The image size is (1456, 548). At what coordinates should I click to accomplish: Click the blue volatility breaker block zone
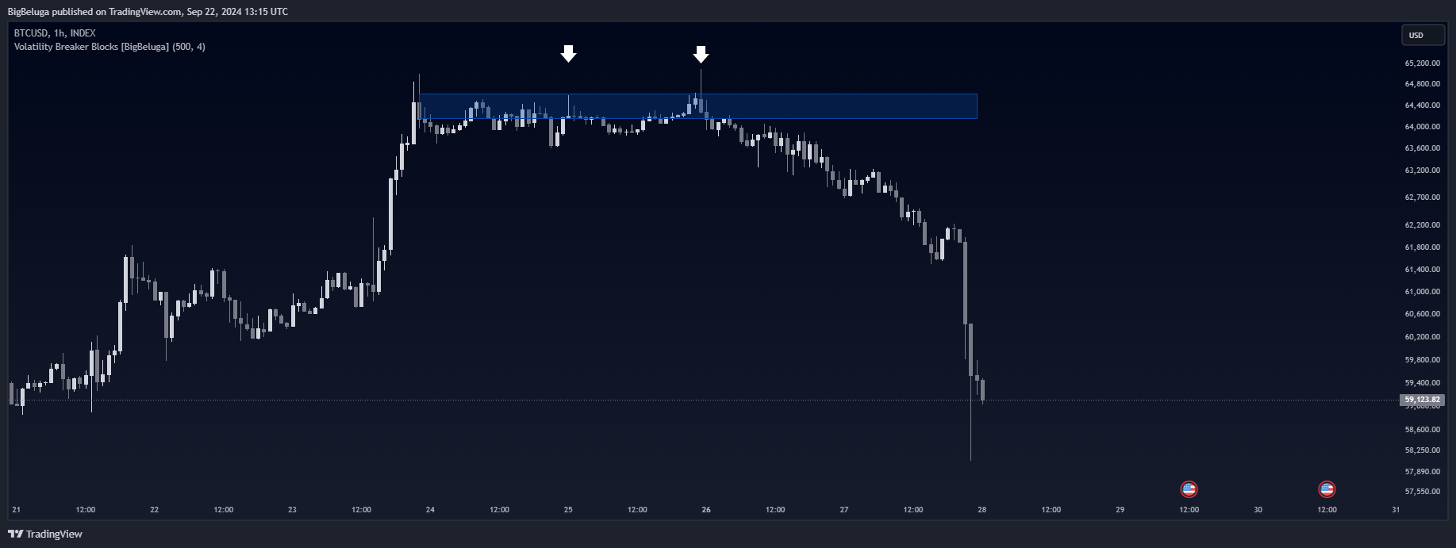[x=697, y=106]
